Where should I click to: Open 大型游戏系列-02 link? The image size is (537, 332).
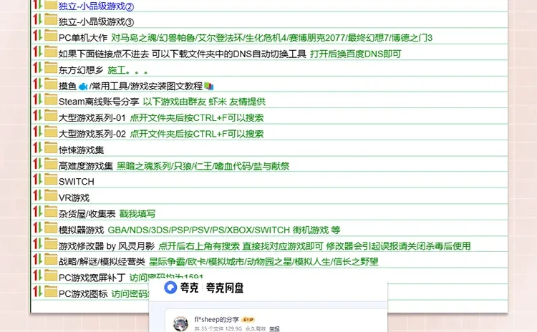[92, 134]
